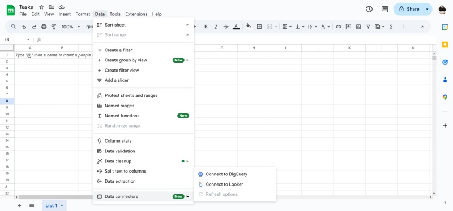Viewport: 453px width, 211px height.
Task: Open the File menu
Action: click(x=23, y=14)
